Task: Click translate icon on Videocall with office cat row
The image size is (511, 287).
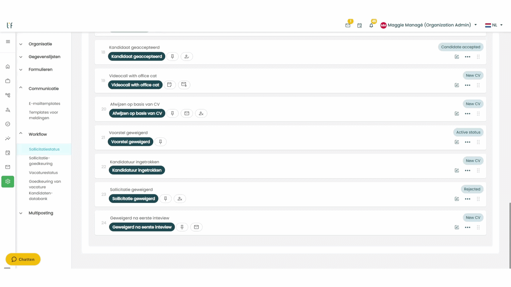Action: click(x=457, y=85)
